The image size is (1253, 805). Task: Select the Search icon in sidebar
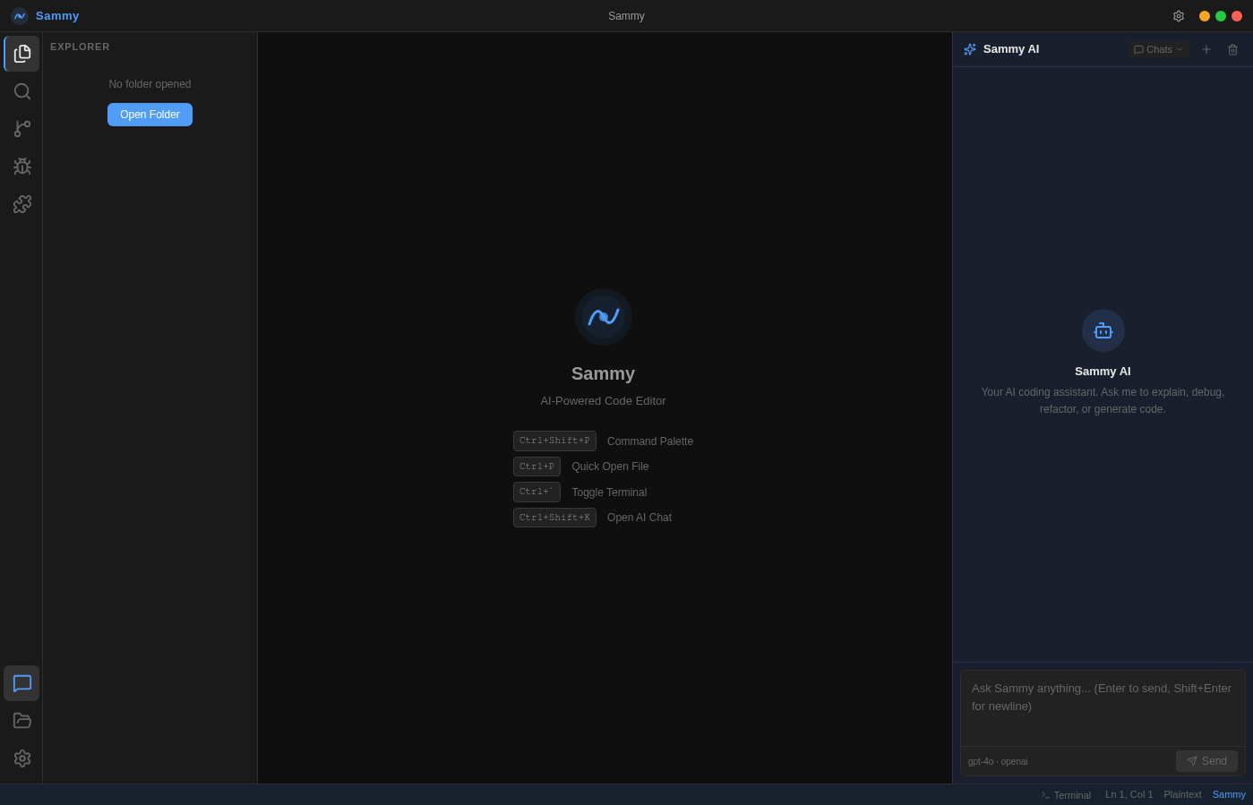click(x=22, y=91)
